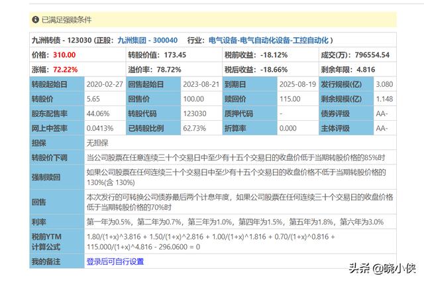The height and width of the screenshot is (282, 424).
Task: Click the 赎回价 header cell
Action: (x=250, y=99)
